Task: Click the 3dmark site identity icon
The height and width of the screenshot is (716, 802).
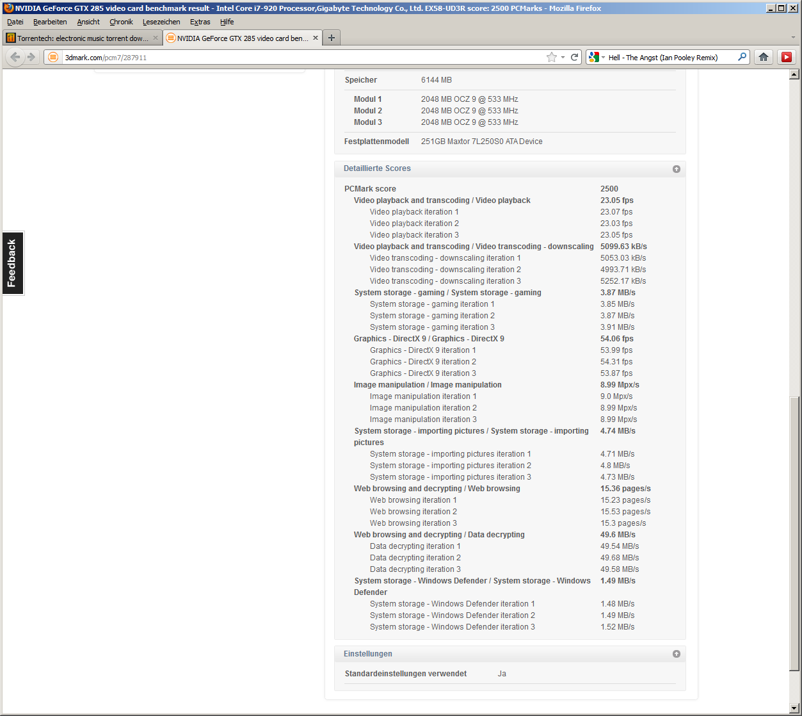Action: [x=53, y=57]
